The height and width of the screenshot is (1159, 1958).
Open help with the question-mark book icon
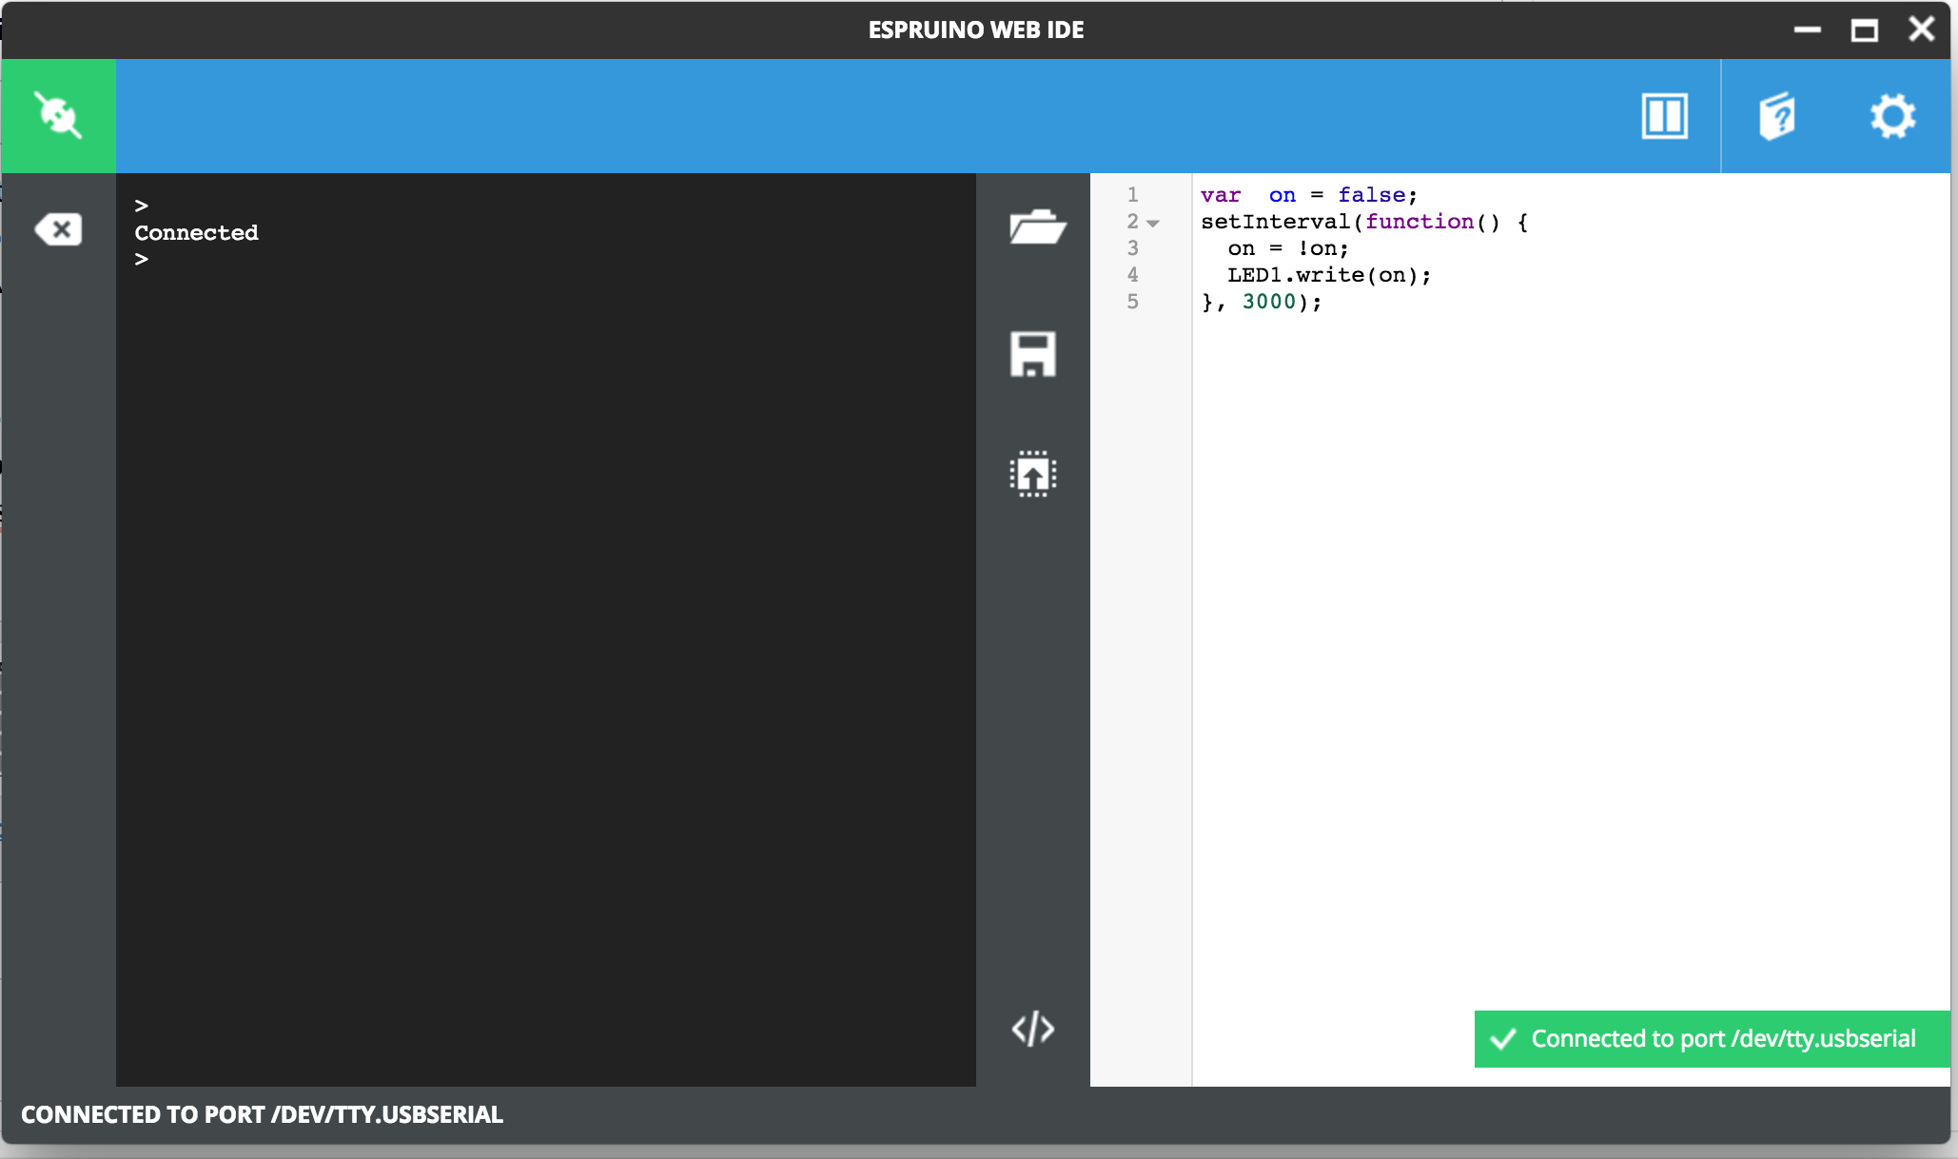click(1777, 116)
